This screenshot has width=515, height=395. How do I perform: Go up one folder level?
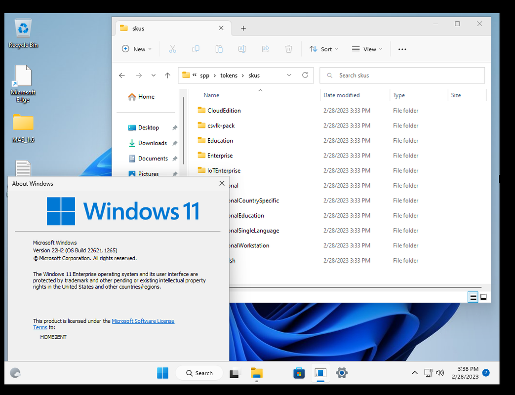tap(167, 76)
